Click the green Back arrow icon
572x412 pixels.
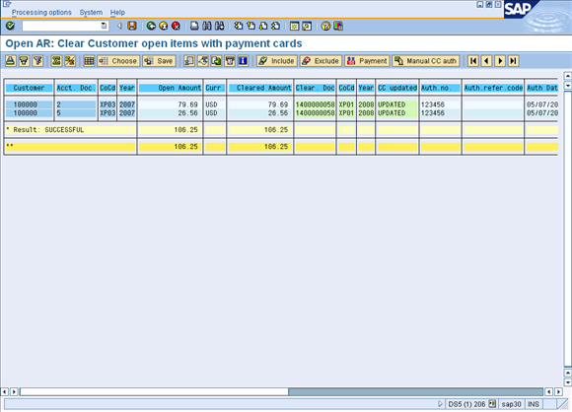coord(151,26)
